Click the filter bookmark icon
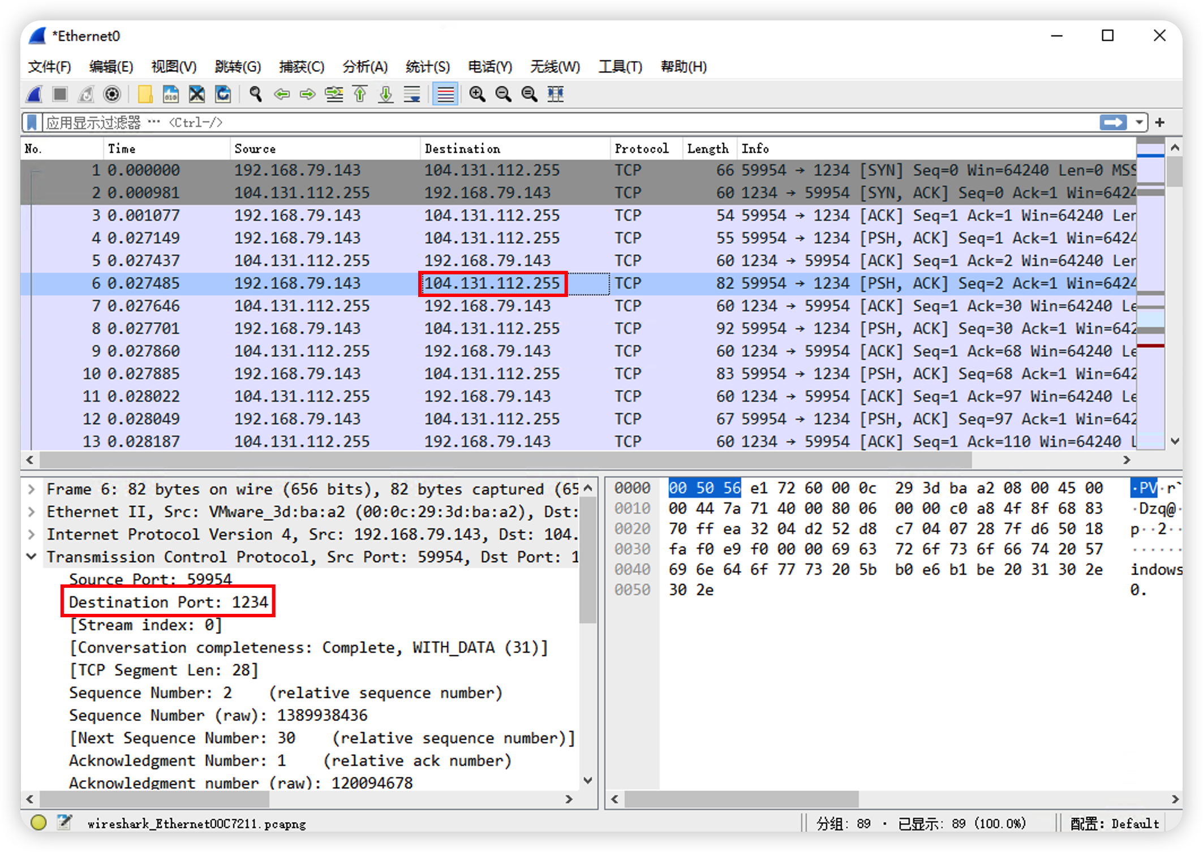This screenshot has width=1203, height=852. click(32, 122)
